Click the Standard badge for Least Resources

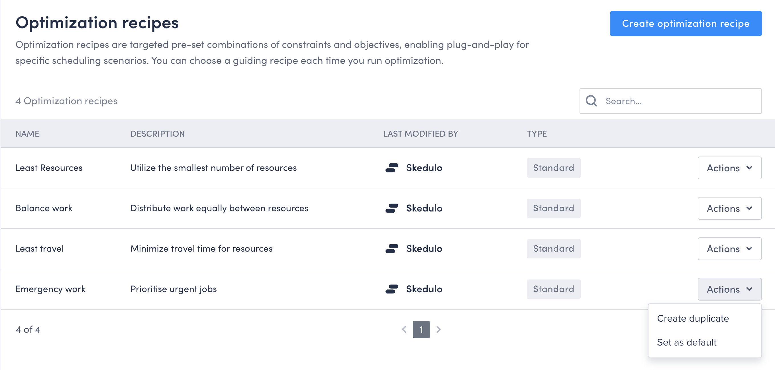[x=554, y=168]
